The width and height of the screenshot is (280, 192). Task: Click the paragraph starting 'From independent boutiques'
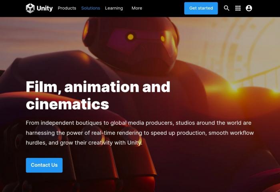pyautogui.click(x=140, y=133)
